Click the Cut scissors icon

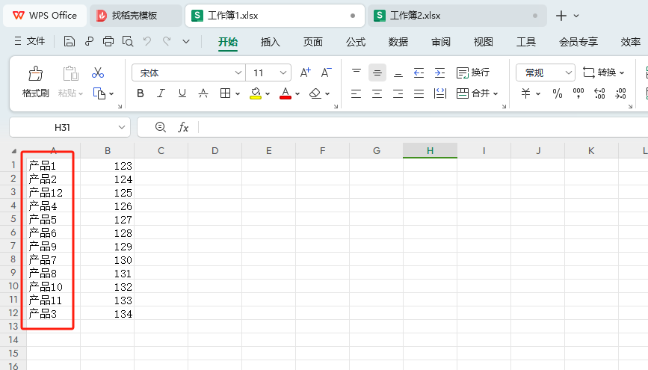pyautogui.click(x=98, y=73)
